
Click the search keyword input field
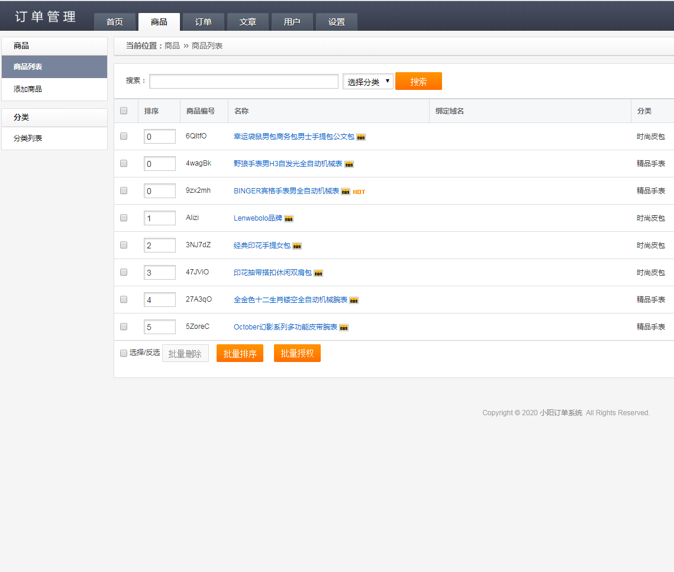click(x=244, y=82)
